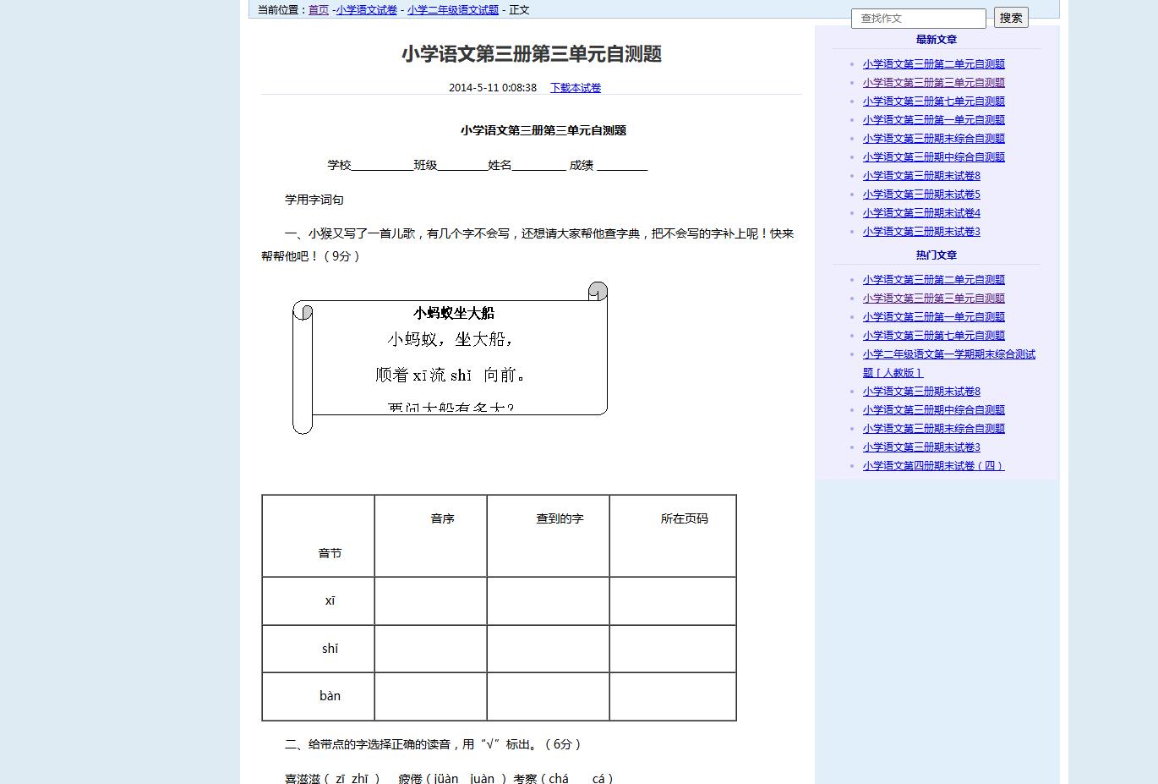Open 小学二年级语文试题 breadcrumb link
Viewport: 1158px width, 784px height.
(x=453, y=10)
